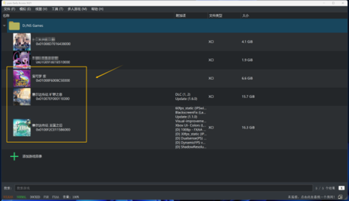Open the first game's cover thumbnail (0x01008D7016438000)
The height and width of the screenshot is (201, 349).
22,42
